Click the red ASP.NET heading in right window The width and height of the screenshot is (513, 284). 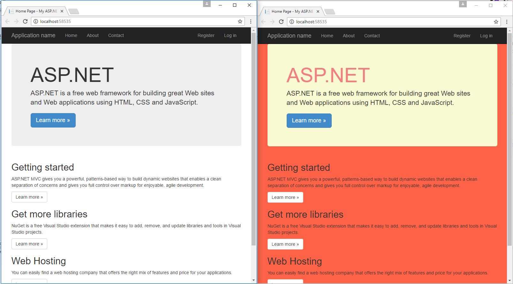(x=328, y=75)
